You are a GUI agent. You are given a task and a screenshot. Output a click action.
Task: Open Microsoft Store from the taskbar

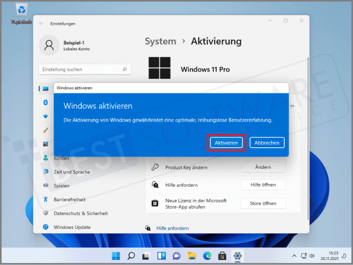tap(222, 256)
